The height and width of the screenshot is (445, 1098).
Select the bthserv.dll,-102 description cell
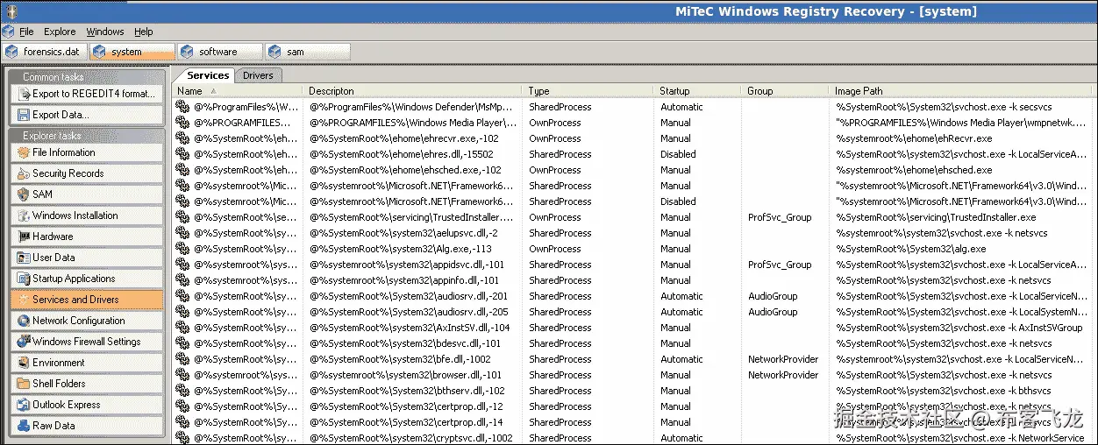(x=407, y=391)
